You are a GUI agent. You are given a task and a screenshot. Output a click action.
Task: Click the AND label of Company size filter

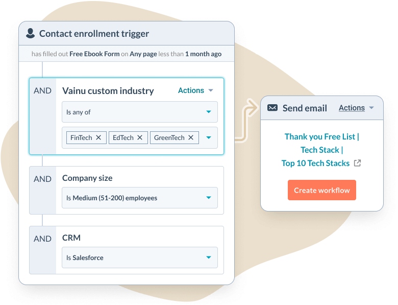(x=42, y=179)
